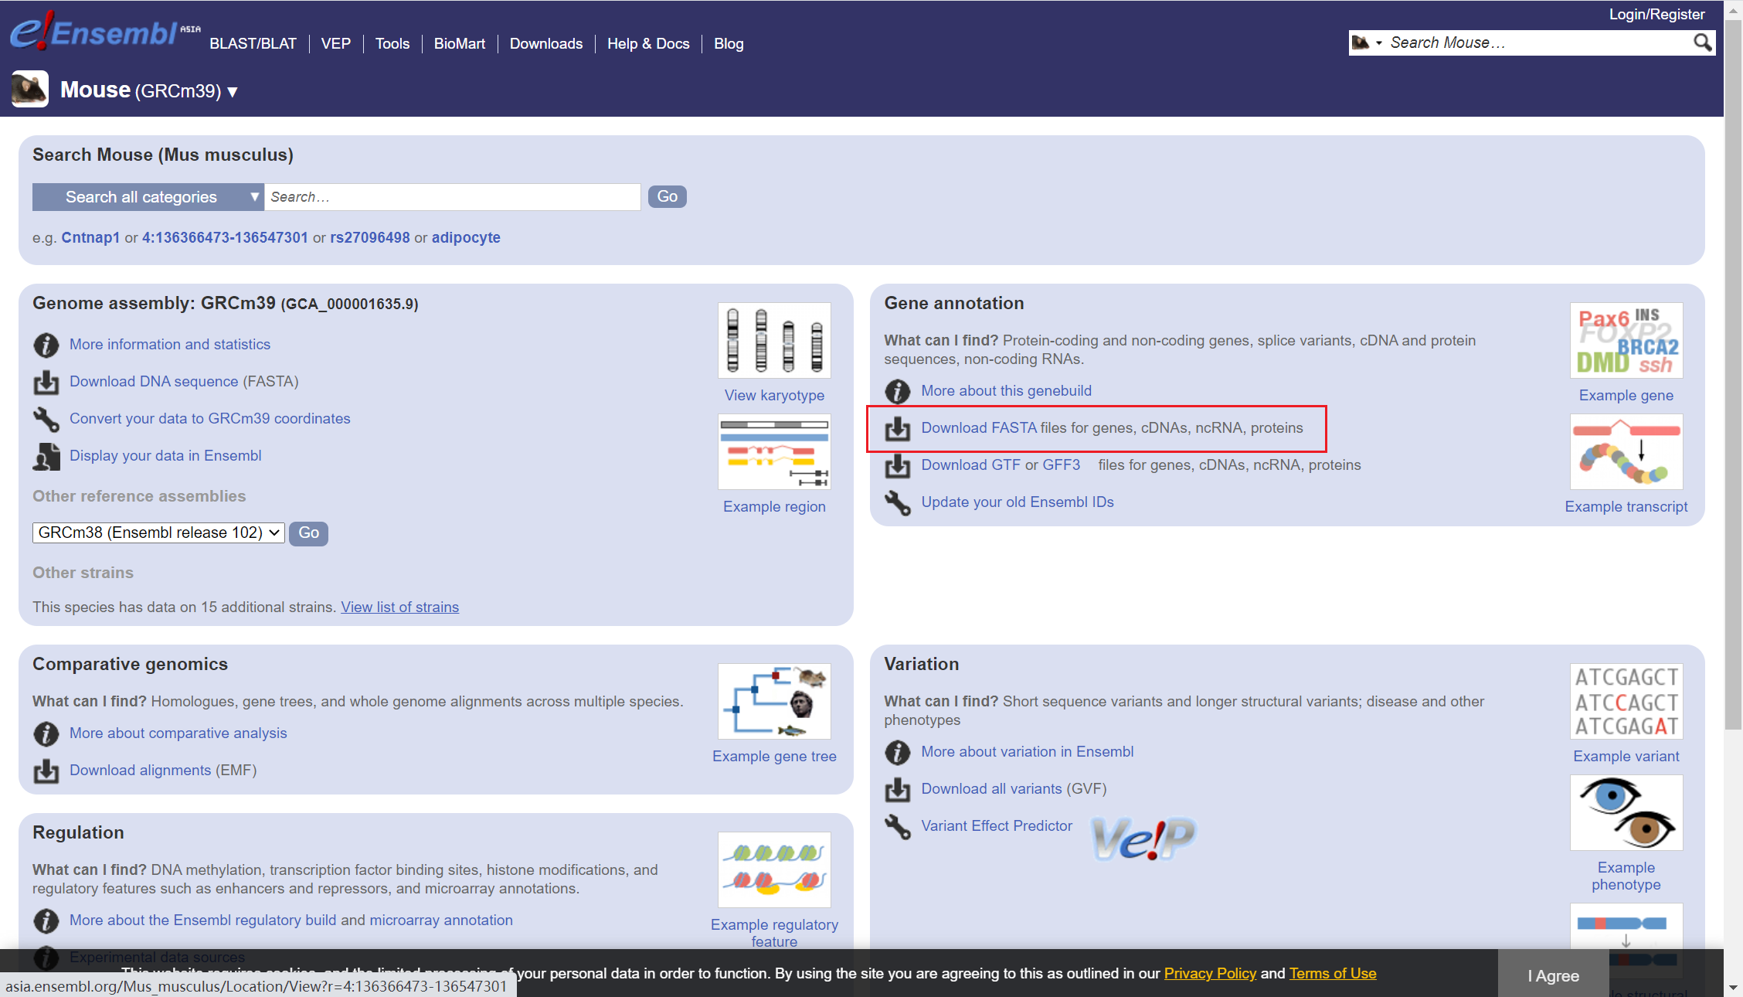
Task: Click the main Search text field
Action: pyautogui.click(x=453, y=197)
